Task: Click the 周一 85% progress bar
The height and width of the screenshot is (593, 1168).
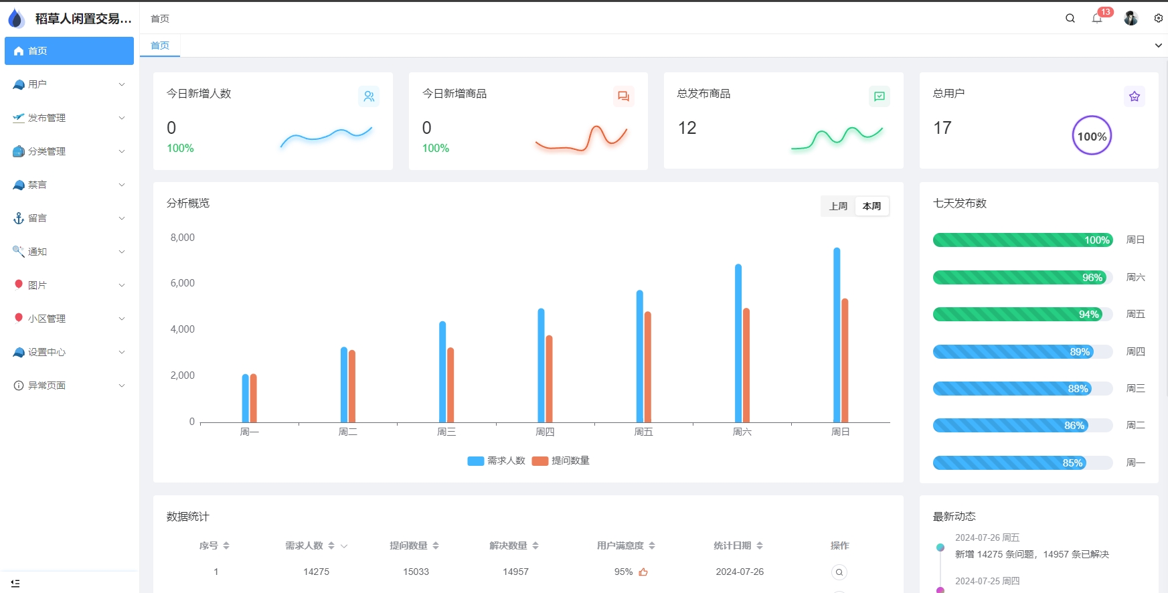Action: point(1023,462)
